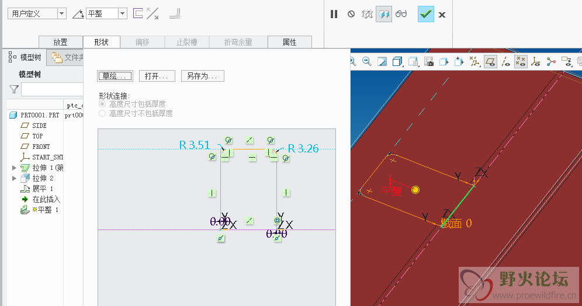
Task: Click the verify glasses icon
Action: click(x=401, y=14)
